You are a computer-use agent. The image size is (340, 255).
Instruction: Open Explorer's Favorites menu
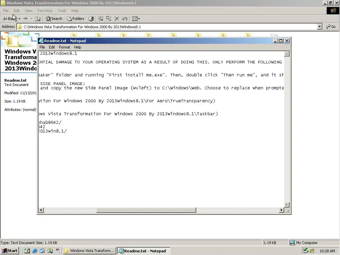click(x=45, y=11)
